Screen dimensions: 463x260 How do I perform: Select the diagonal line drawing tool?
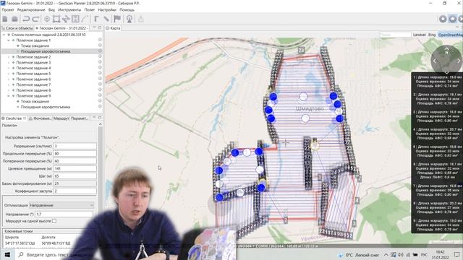click(x=85, y=19)
